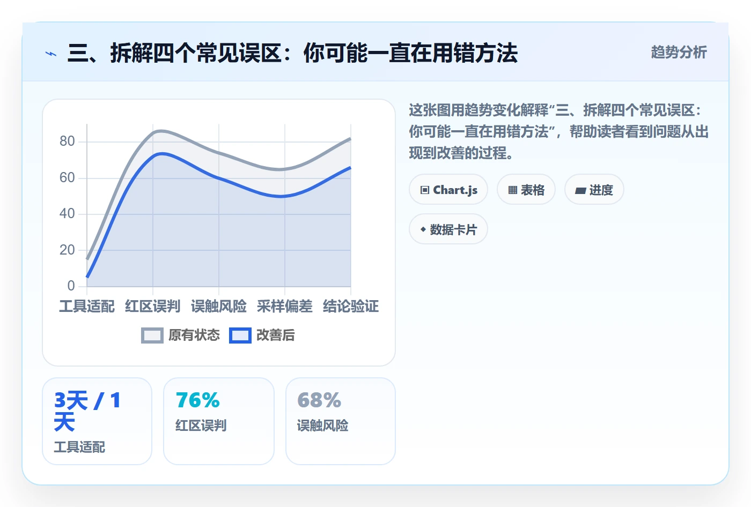Open the 68% 误触风险 stat card
This screenshot has width=751, height=507.
click(x=341, y=421)
